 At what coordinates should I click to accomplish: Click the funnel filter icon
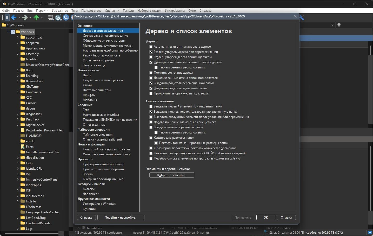pos(339,25)
